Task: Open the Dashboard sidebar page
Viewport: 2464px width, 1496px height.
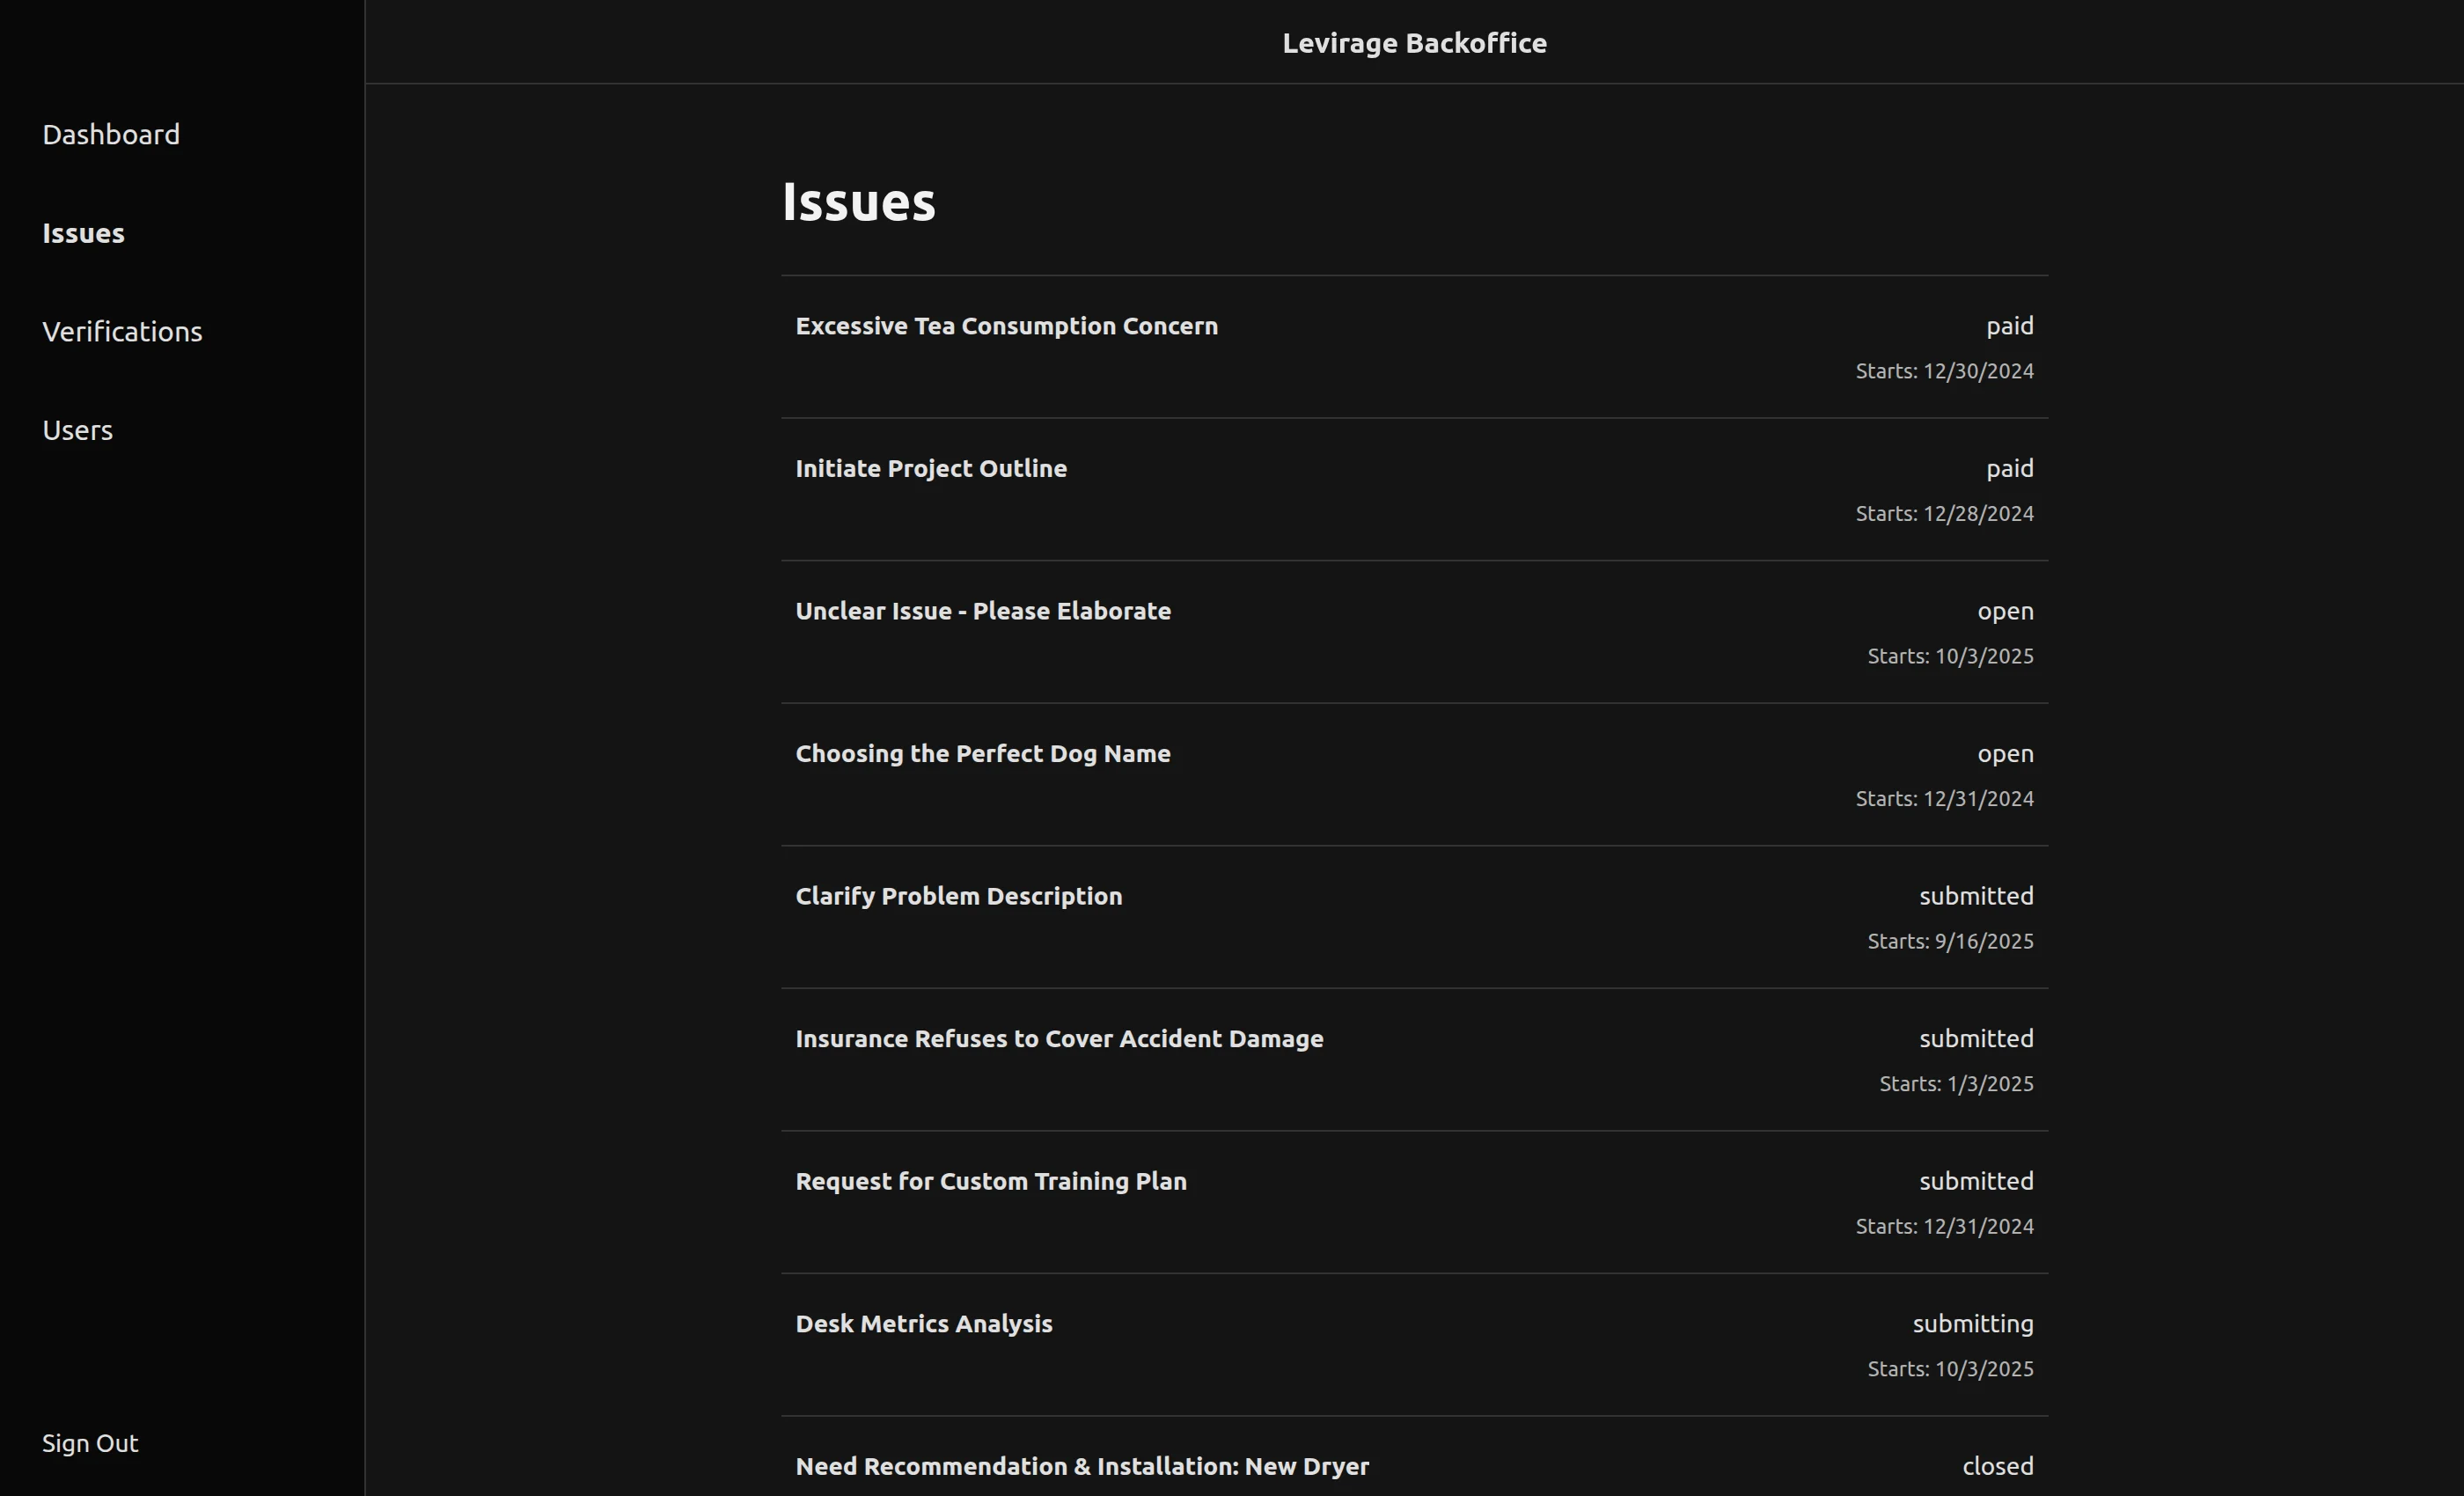Action: pos(111,135)
